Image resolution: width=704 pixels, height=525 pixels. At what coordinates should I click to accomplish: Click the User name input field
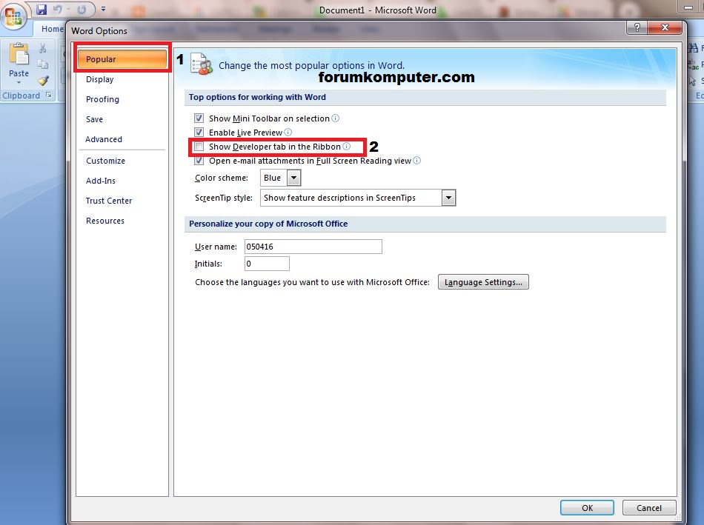(313, 247)
